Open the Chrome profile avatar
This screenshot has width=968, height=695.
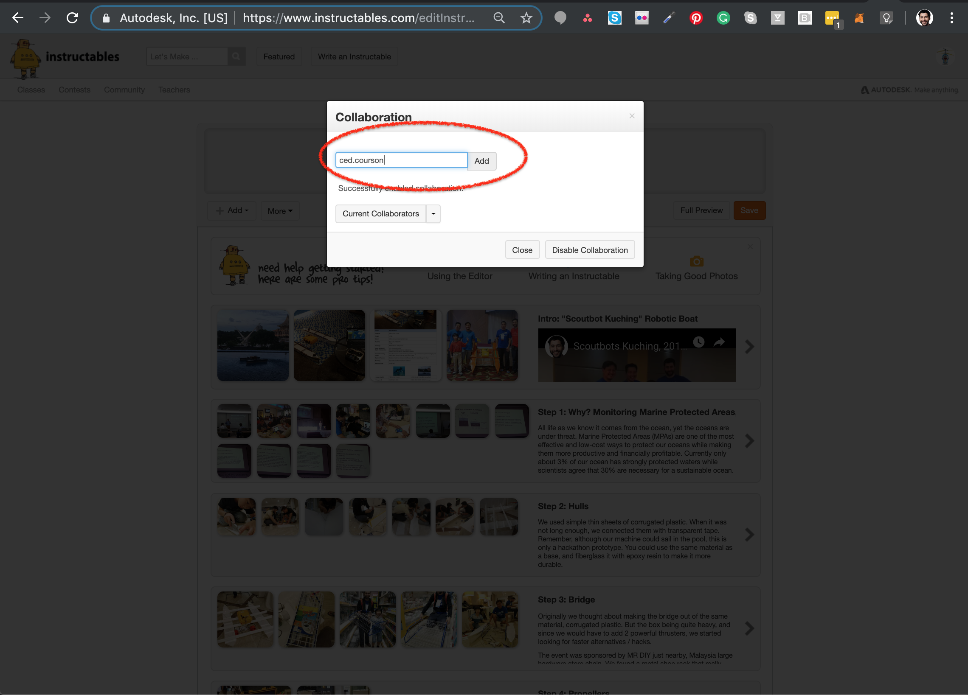point(924,18)
